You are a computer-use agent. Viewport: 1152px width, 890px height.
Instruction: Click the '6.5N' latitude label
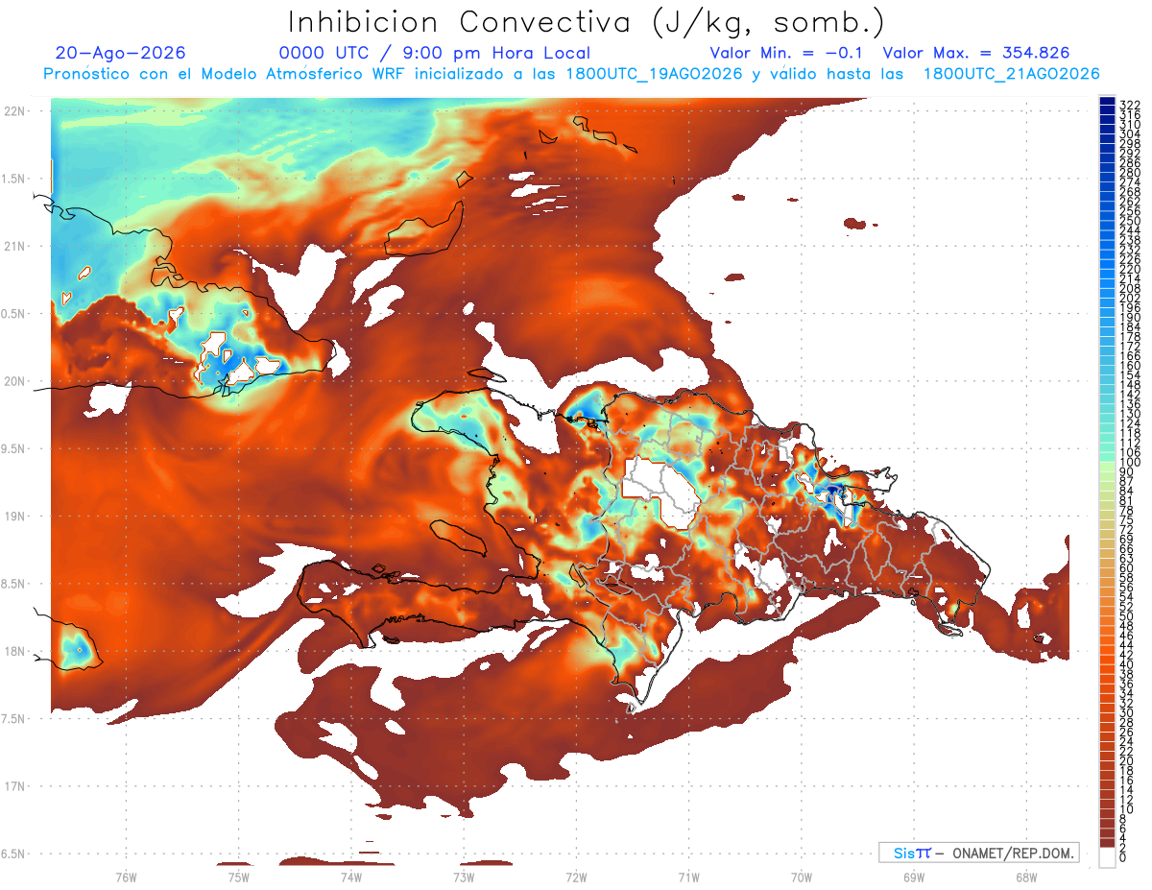point(14,854)
